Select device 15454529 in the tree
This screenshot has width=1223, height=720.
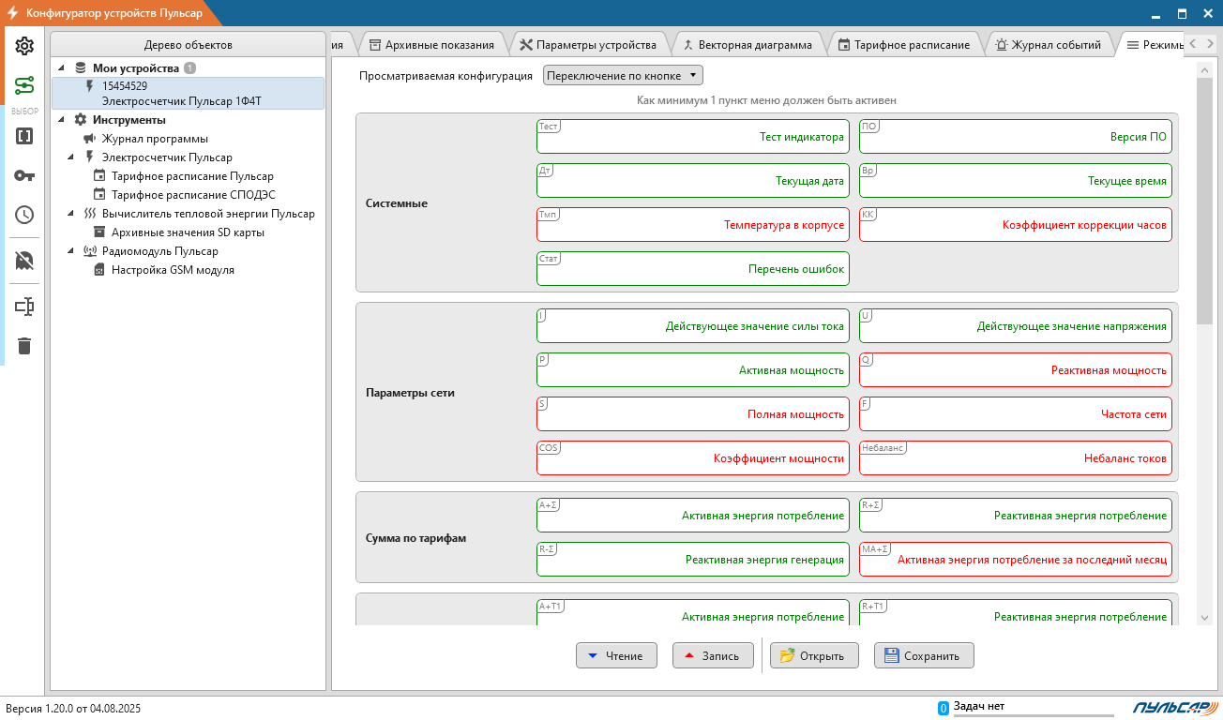point(188,93)
